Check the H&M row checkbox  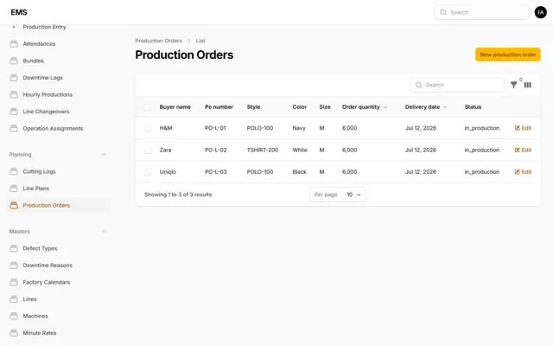[x=148, y=128]
